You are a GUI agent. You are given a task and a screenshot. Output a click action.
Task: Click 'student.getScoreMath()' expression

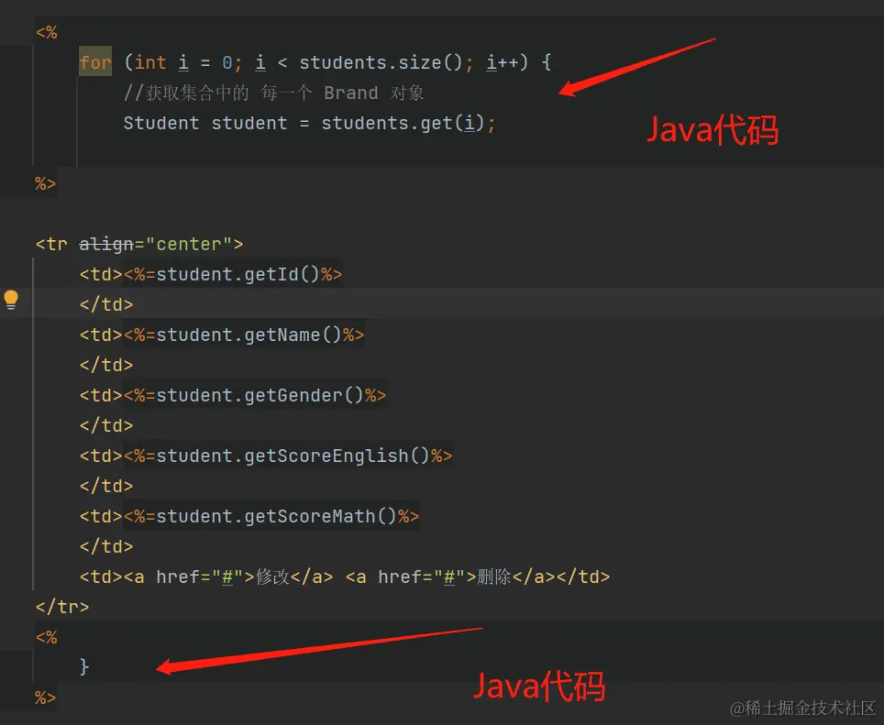(x=276, y=517)
